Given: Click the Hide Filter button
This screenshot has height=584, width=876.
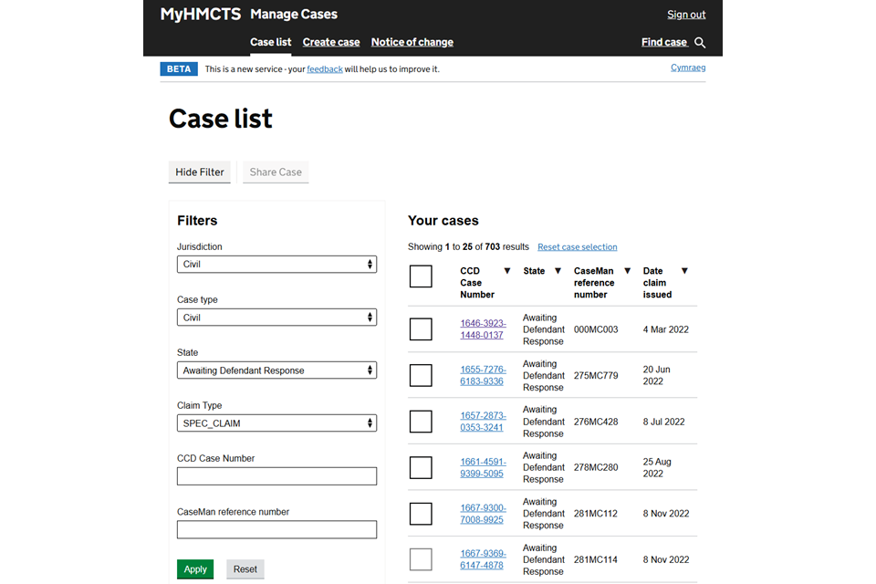Looking at the screenshot, I should click(200, 172).
